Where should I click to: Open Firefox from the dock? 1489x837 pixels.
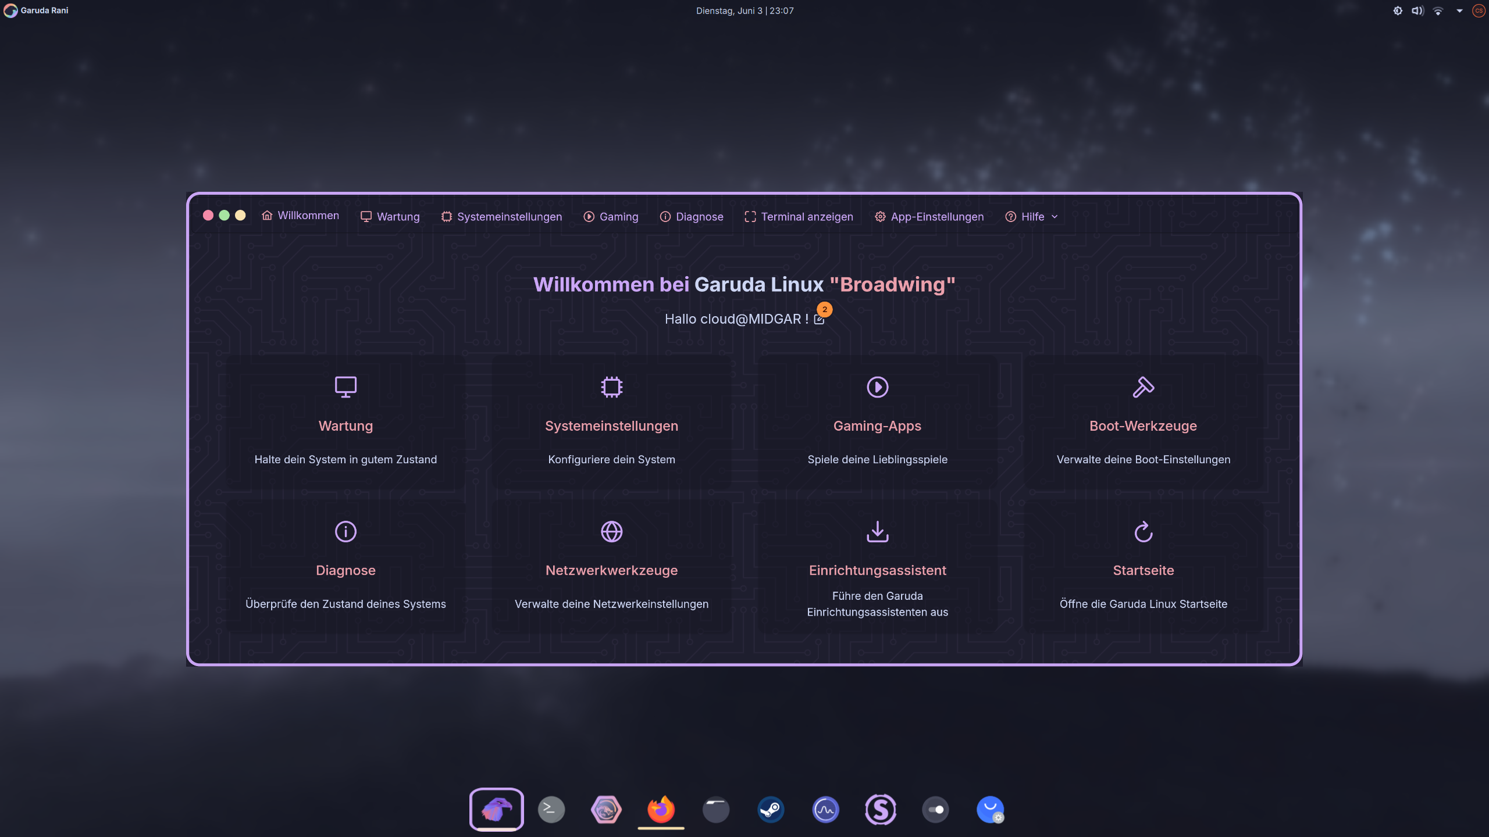coord(661,809)
